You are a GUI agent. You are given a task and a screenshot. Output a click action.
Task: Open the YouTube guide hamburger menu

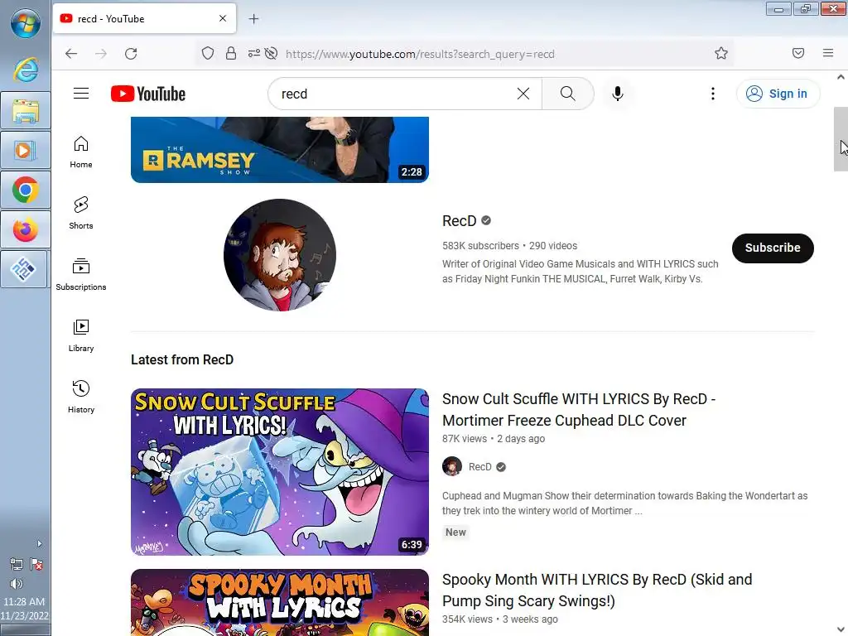pyautogui.click(x=81, y=94)
